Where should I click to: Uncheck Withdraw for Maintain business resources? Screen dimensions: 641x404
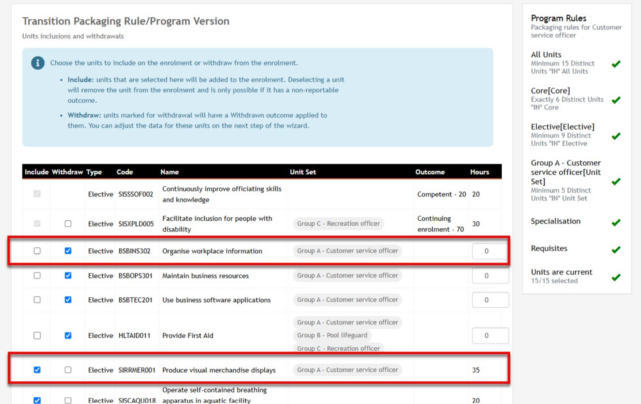[68, 276]
